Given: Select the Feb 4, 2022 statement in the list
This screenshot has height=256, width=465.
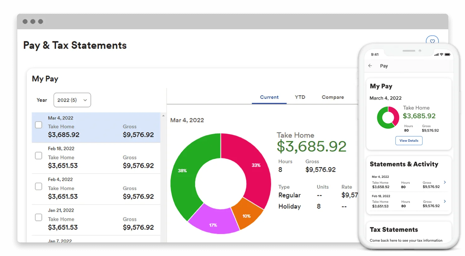Looking at the screenshot, I should (95, 188).
